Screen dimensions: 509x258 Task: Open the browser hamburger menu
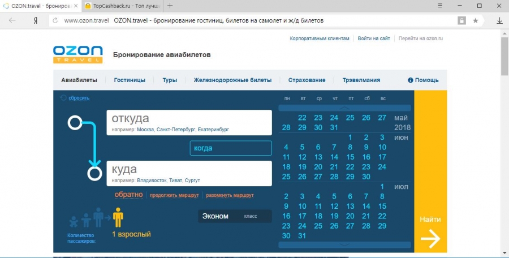(440, 6)
